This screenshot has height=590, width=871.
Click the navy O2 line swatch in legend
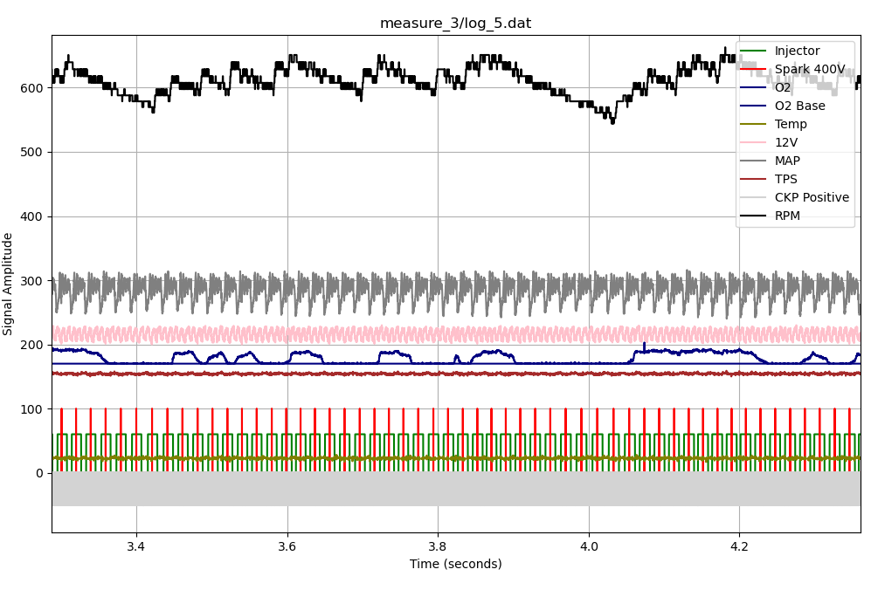(754, 86)
